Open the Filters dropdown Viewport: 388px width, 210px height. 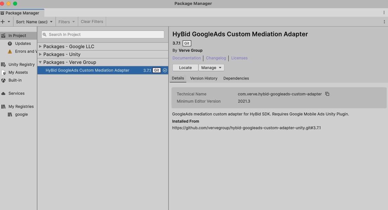pos(67,22)
